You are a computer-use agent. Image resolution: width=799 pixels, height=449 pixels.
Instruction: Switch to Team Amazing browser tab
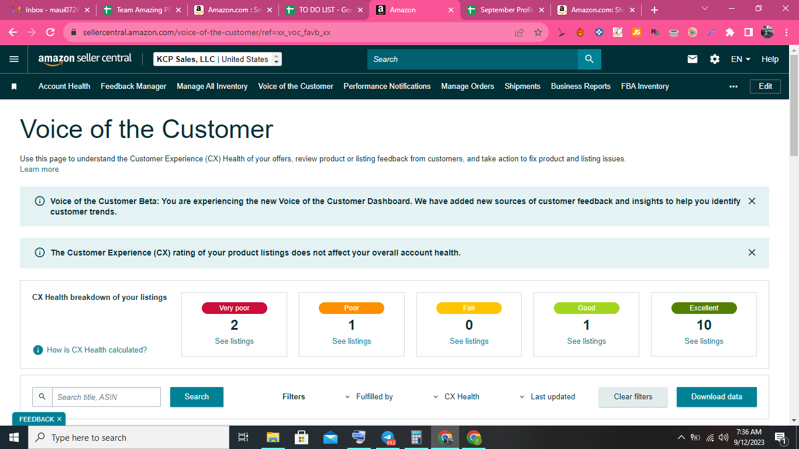coord(142,10)
